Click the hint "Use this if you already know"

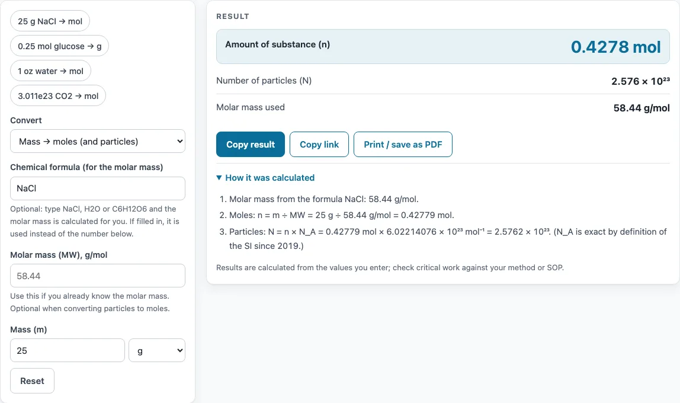90,302
